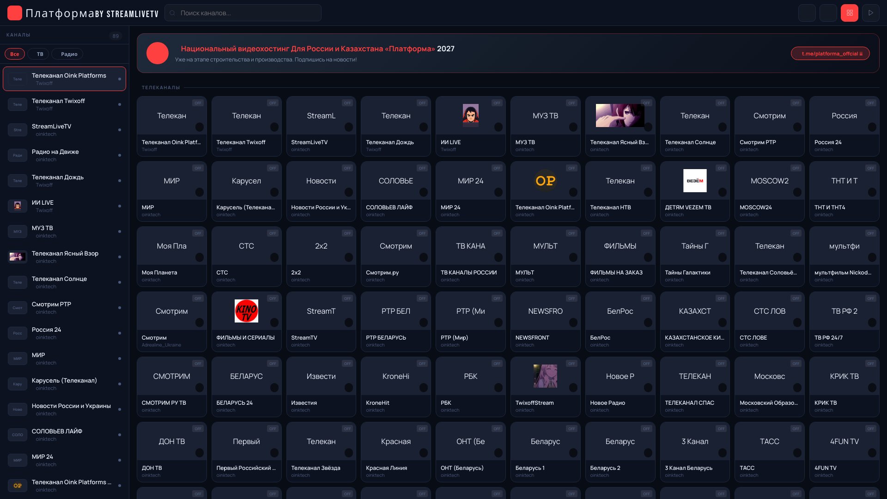The height and width of the screenshot is (499, 887).
Task: Select Телеканал Ясный Взор in sidebar list
Action: [65, 257]
